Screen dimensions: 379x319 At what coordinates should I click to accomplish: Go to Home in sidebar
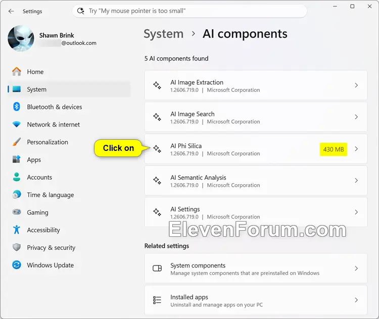[x=69, y=72]
